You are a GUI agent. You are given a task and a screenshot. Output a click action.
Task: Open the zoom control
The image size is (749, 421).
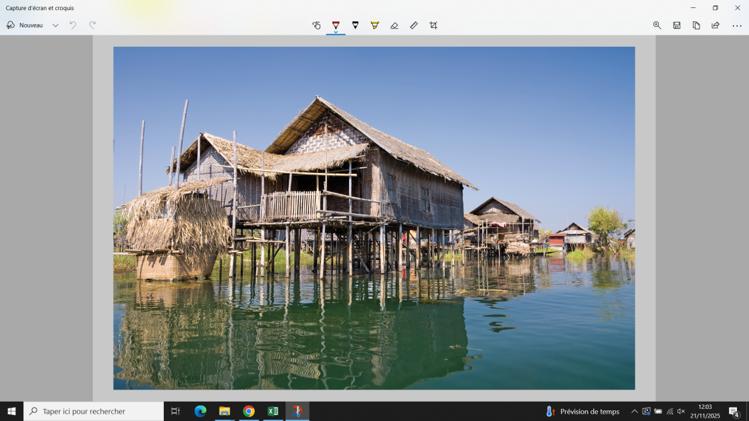coord(657,25)
